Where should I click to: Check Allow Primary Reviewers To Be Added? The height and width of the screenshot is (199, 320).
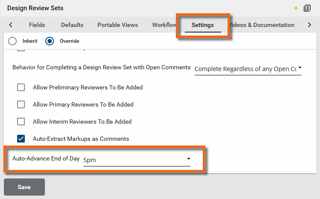[21, 104]
